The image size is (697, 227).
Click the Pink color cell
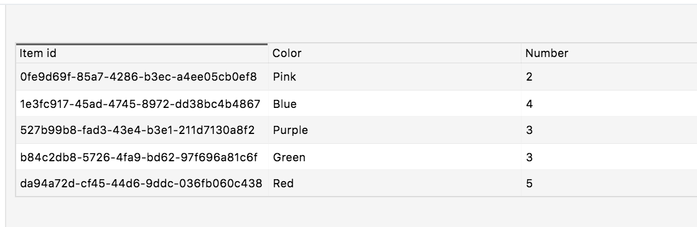395,77
